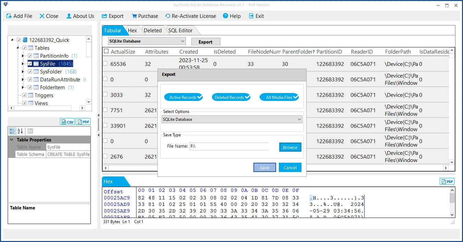Export table properties as CSV
The width and height of the screenshot is (463, 242).
tap(68, 122)
